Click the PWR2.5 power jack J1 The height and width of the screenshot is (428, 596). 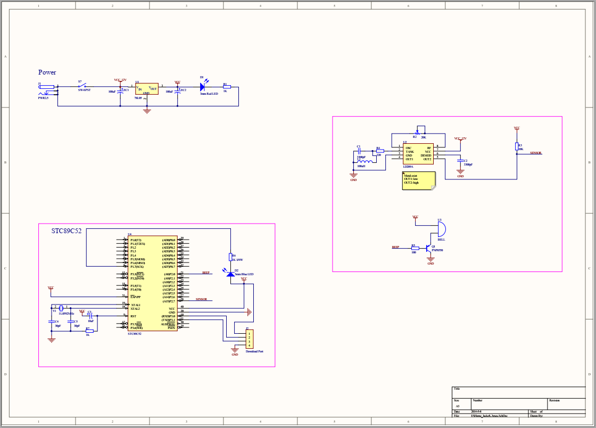[x=46, y=88]
